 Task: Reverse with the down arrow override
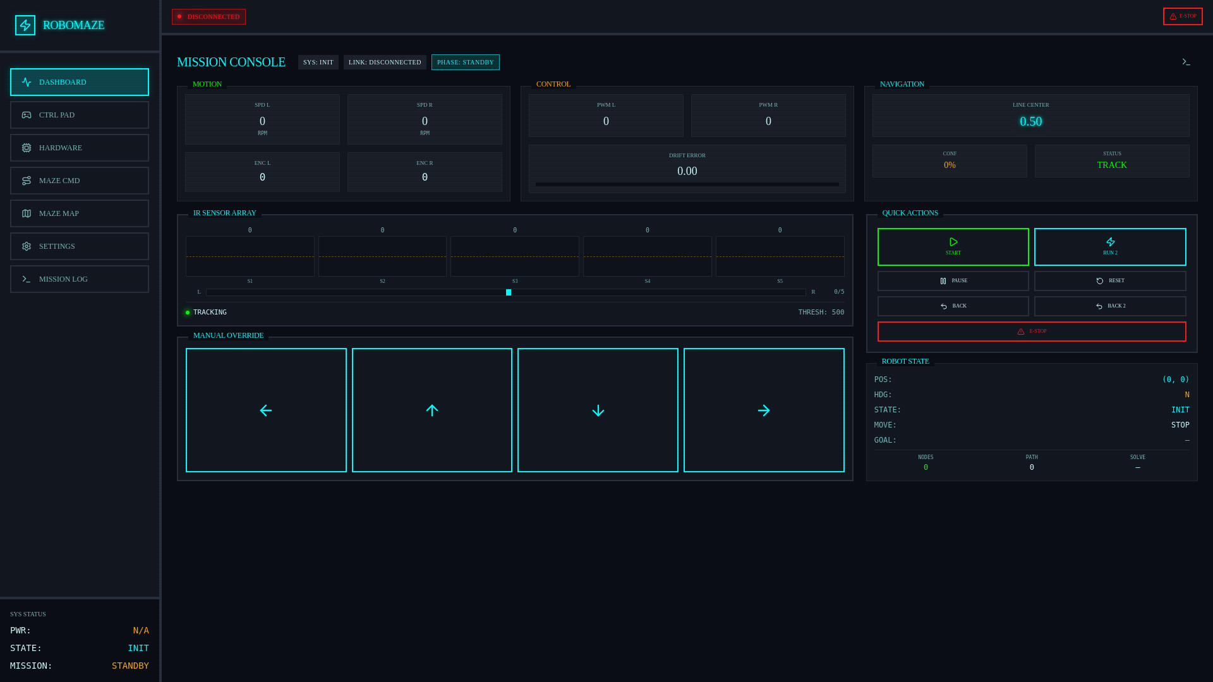(x=598, y=410)
